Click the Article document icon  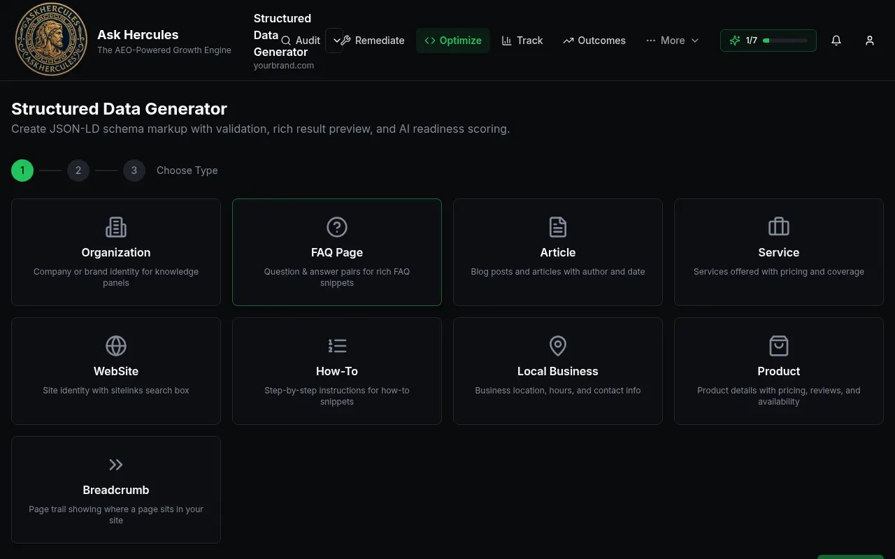click(558, 227)
